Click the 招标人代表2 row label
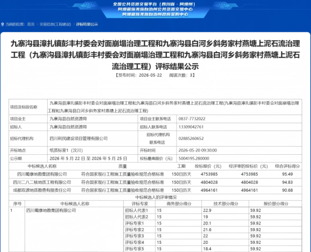 (x=136, y=217)
